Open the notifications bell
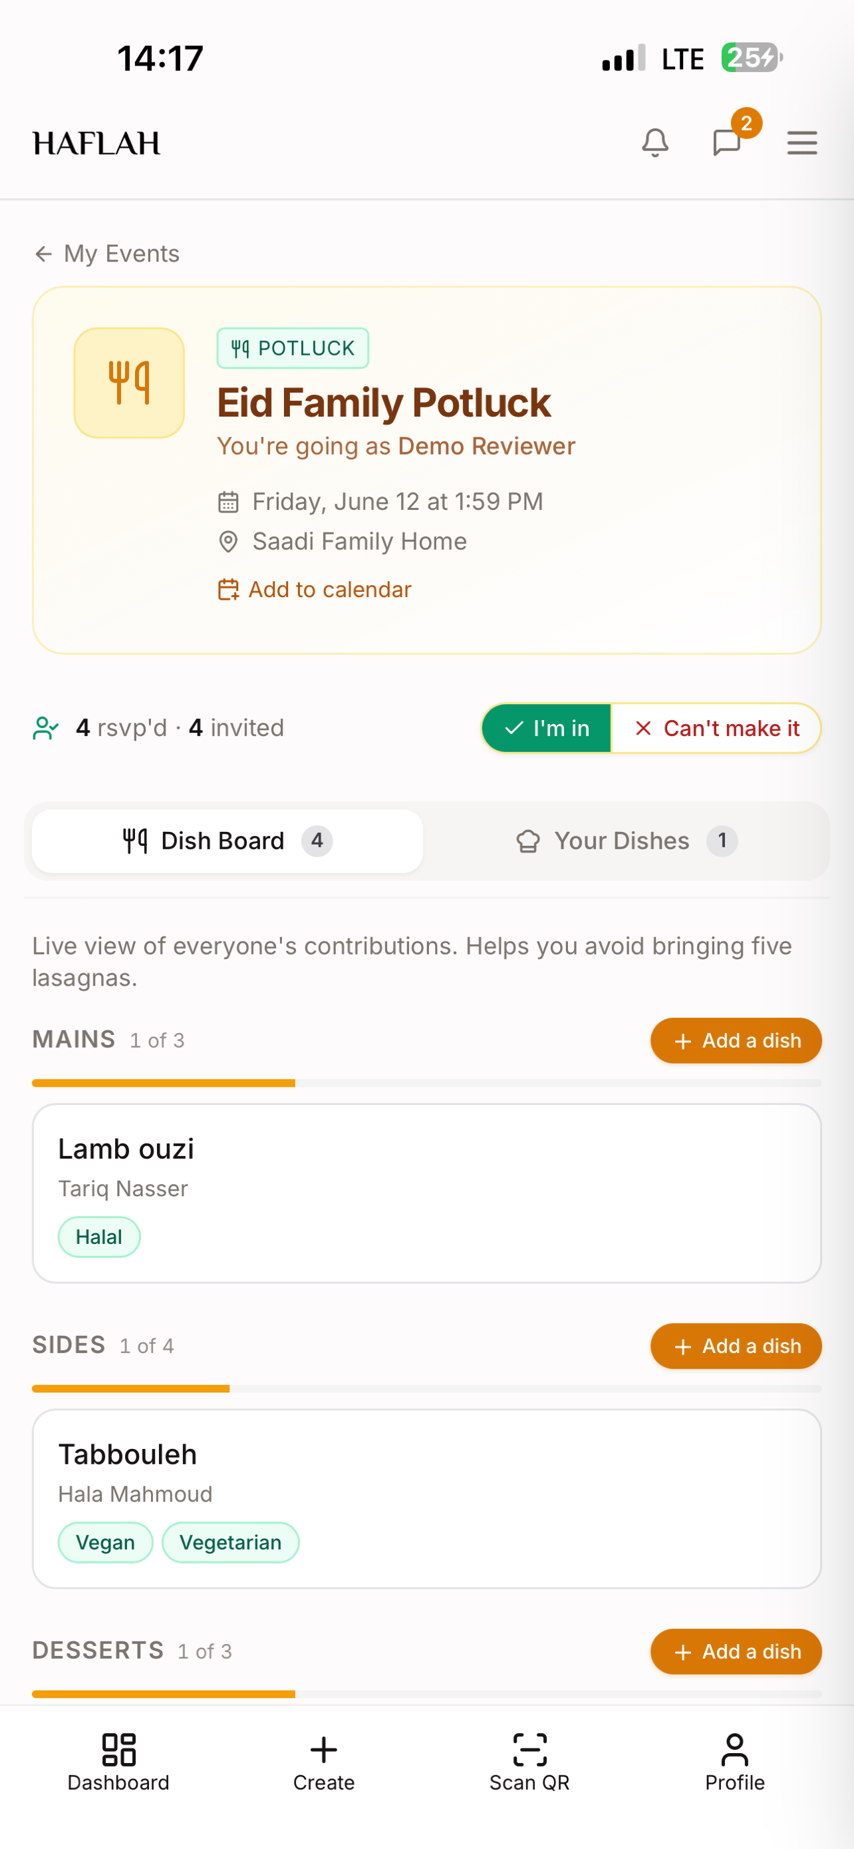 coord(654,143)
